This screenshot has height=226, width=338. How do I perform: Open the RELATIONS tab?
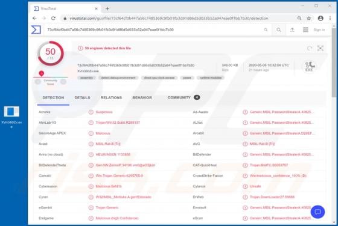tap(111, 97)
